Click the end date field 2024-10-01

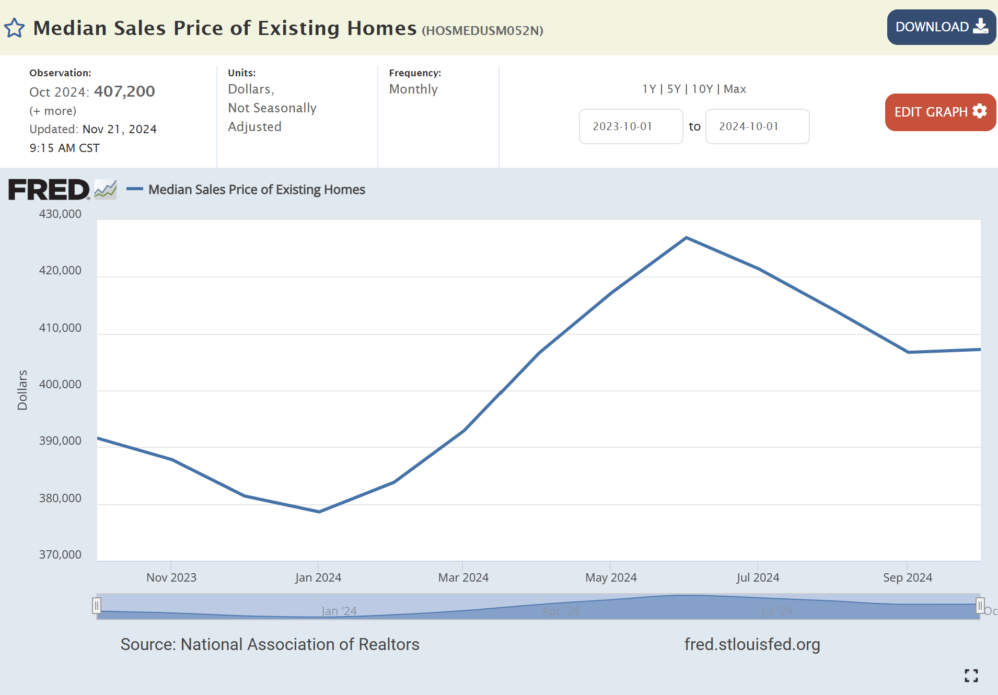(x=757, y=126)
